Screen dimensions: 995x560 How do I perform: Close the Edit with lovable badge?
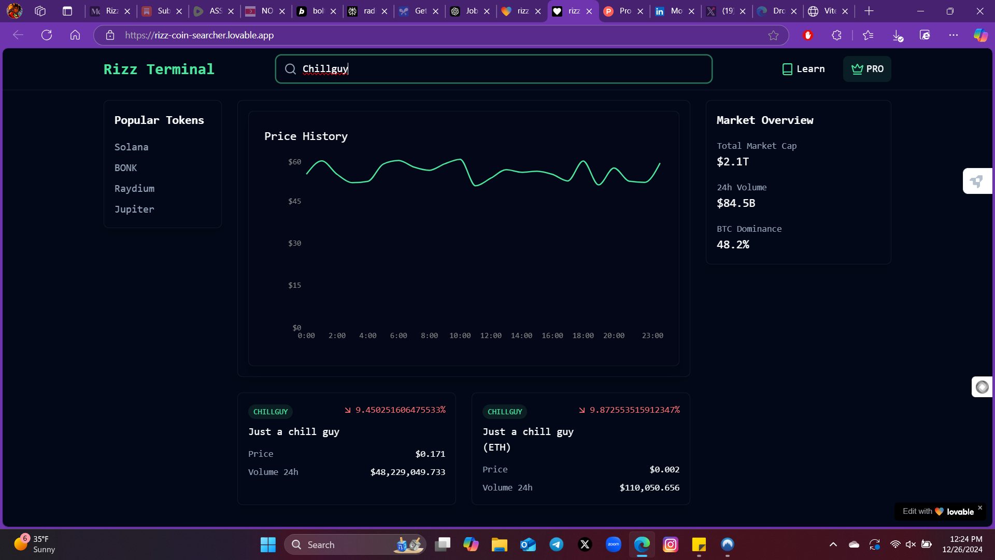pyautogui.click(x=980, y=508)
